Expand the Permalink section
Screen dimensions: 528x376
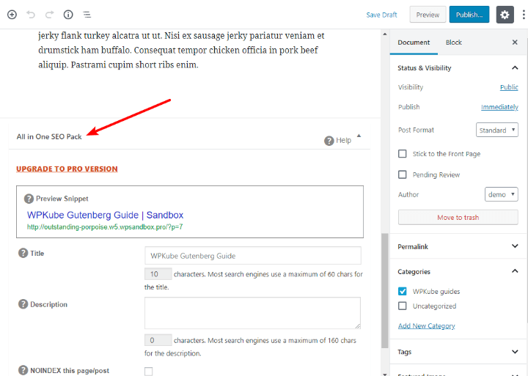[x=515, y=246]
